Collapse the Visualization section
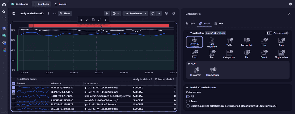The height and width of the screenshot is (114, 295). coord(187,33)
